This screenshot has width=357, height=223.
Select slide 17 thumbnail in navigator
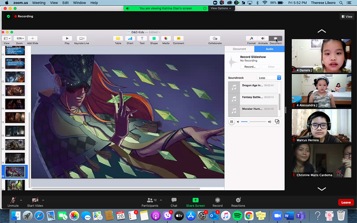pos(15,144)
